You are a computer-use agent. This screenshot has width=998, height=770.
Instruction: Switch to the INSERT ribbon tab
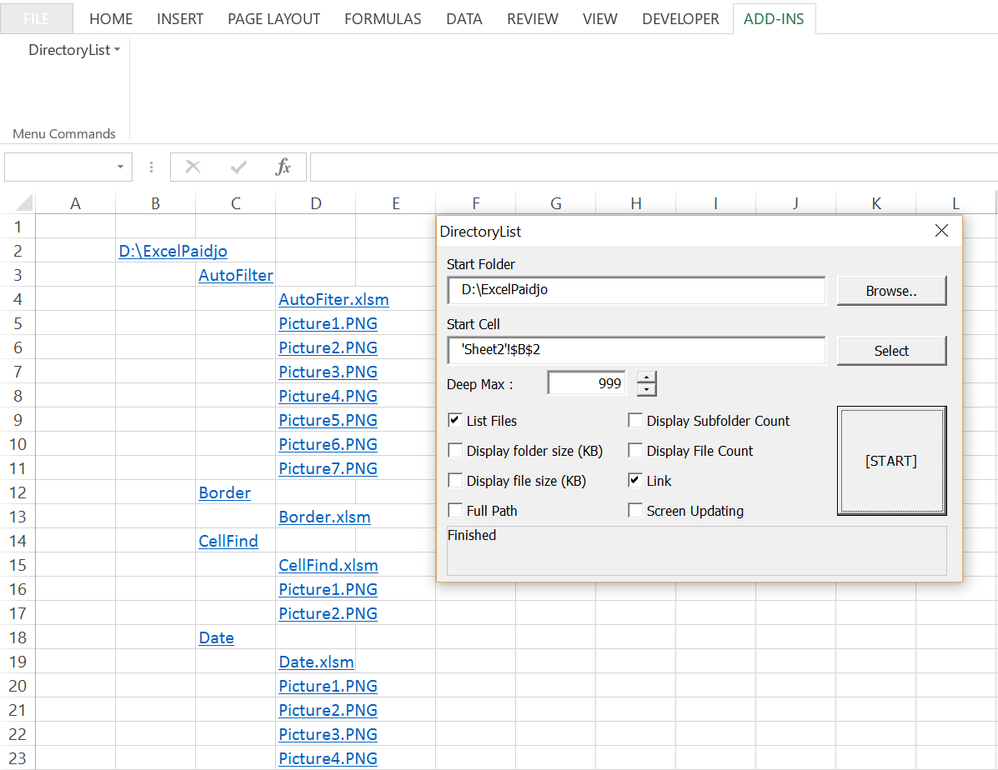[x=180, y=19]
